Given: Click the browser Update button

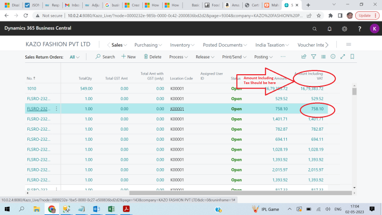Looking at the screenshot, I should (x=367, y=16).
